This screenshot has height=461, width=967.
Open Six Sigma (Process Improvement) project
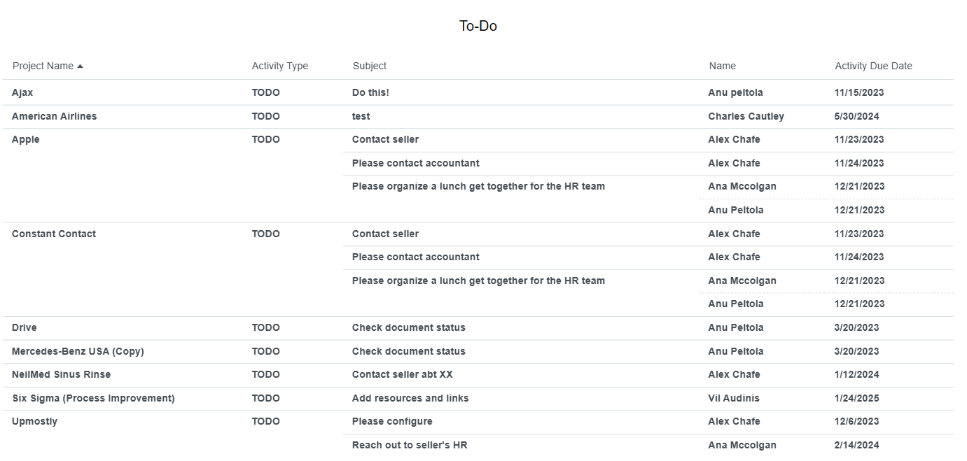[94, 398]
